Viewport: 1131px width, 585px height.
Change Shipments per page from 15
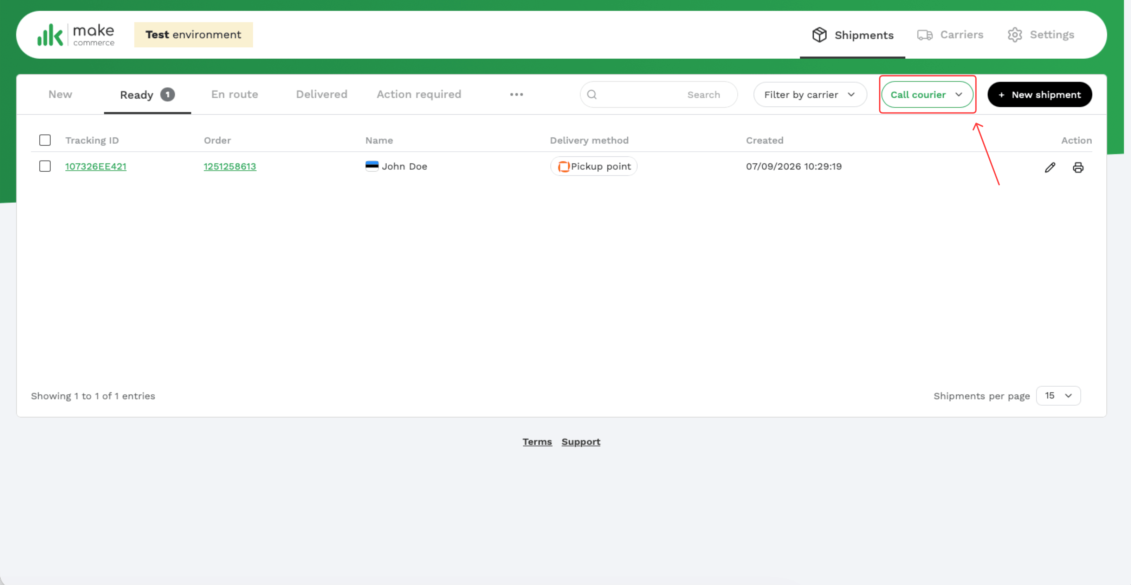[1058, 395]
